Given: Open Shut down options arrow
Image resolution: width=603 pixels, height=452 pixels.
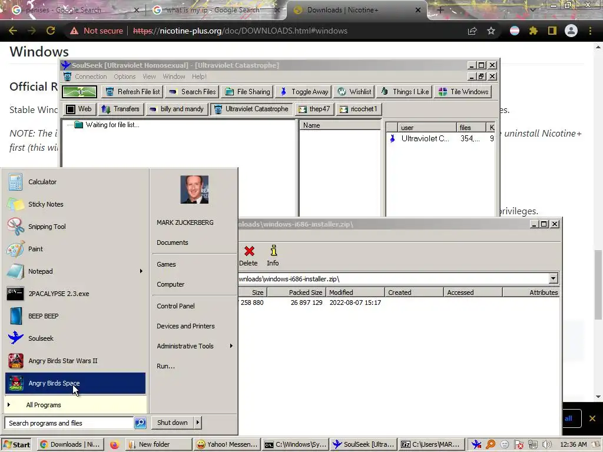Looking at the screenshot, I should coord(198,423).
